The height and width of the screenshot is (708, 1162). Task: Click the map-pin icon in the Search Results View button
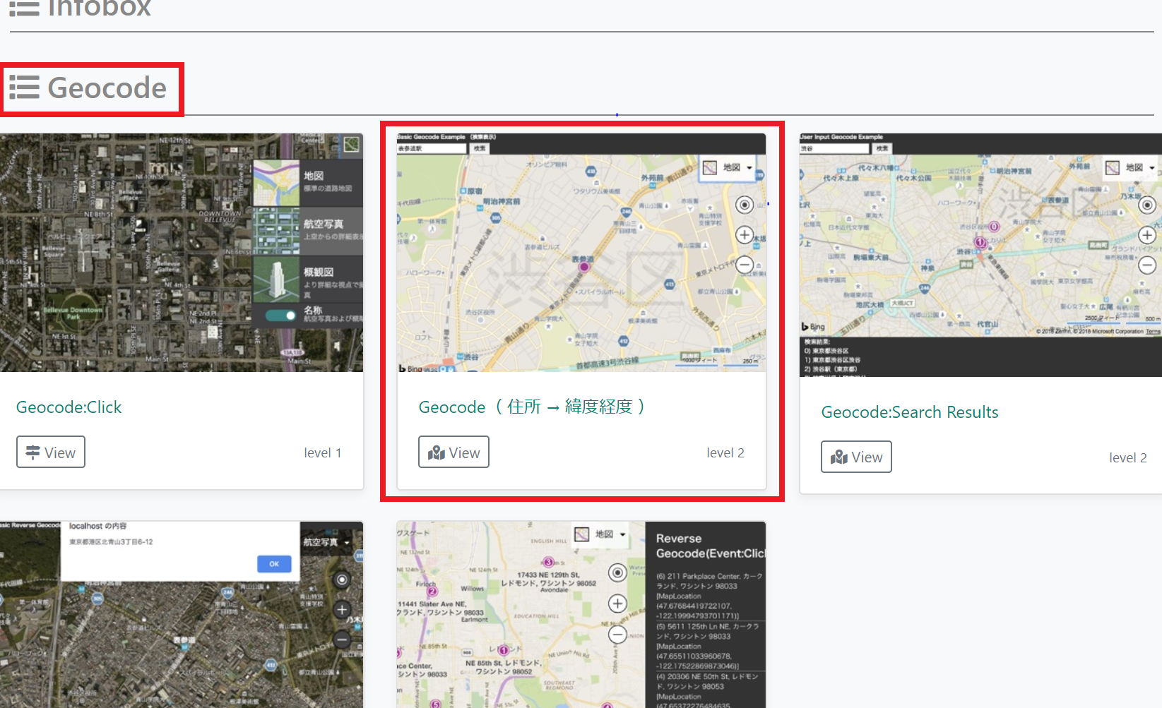point(838,457)
